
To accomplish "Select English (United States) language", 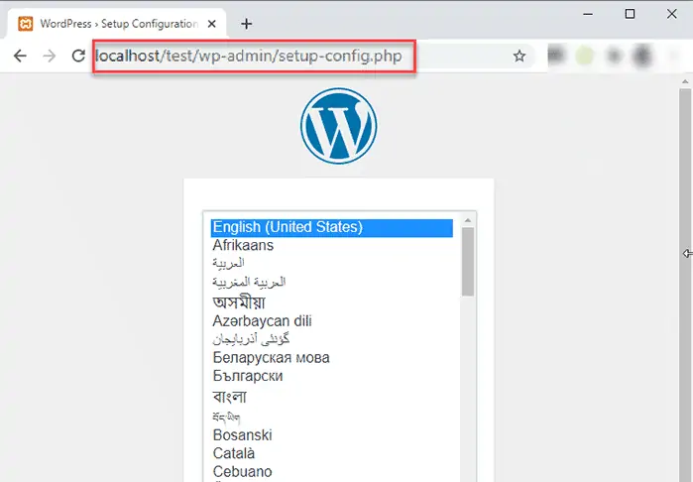I will click(x=332, y=227).
